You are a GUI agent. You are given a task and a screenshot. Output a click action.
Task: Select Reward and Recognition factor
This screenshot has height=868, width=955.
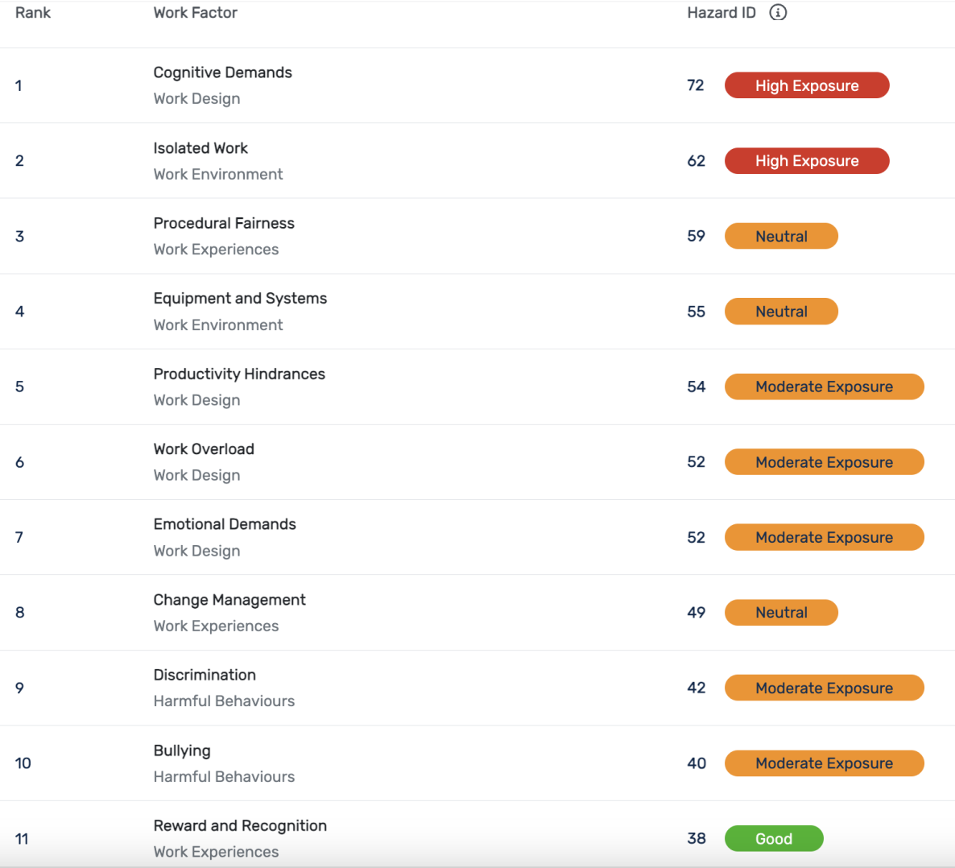(x=240, y=825)
